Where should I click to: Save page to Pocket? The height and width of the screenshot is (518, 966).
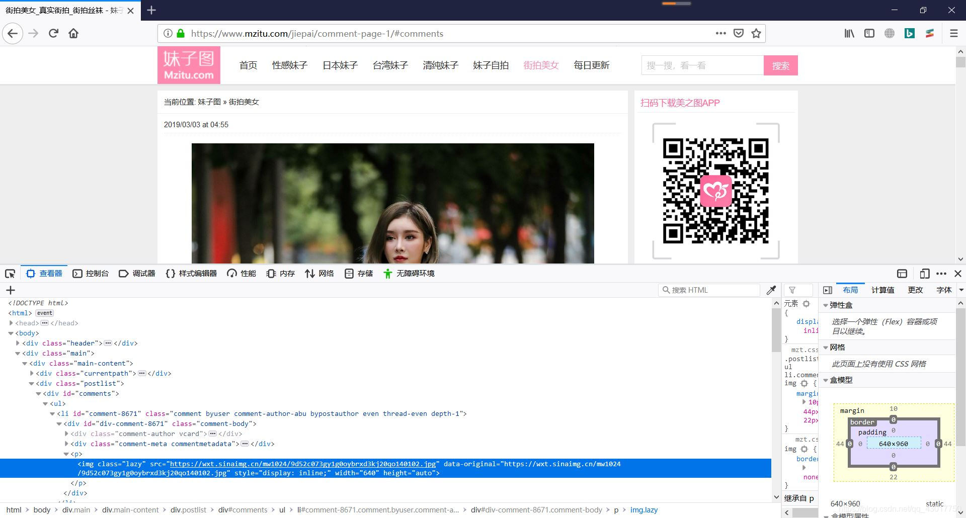tap(738, 34)
